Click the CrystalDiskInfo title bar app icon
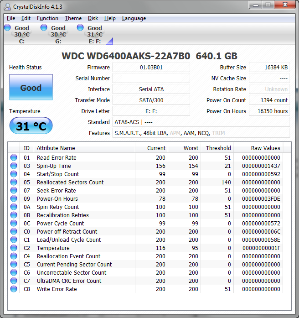Screen dimensions: 299x318 (7, 7)
